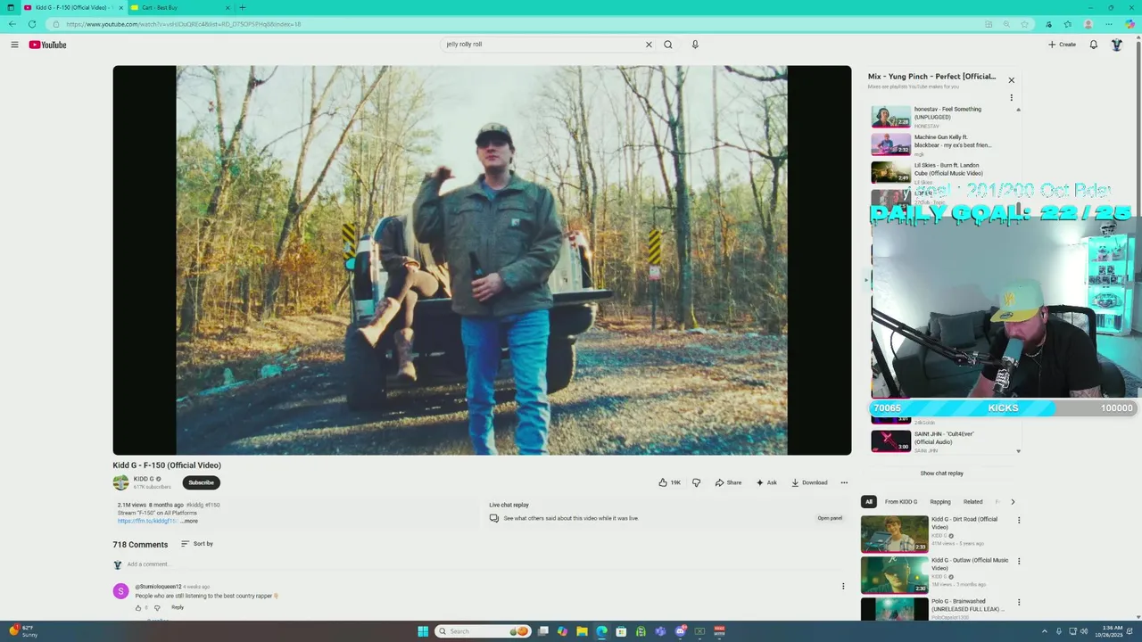
Task: Go back to the previous browser page
Action: click(x=12, y=24)
